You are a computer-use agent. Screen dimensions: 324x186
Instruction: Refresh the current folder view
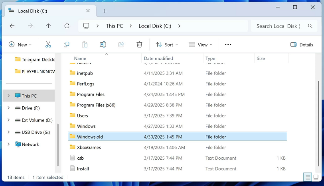pos(67,26)
